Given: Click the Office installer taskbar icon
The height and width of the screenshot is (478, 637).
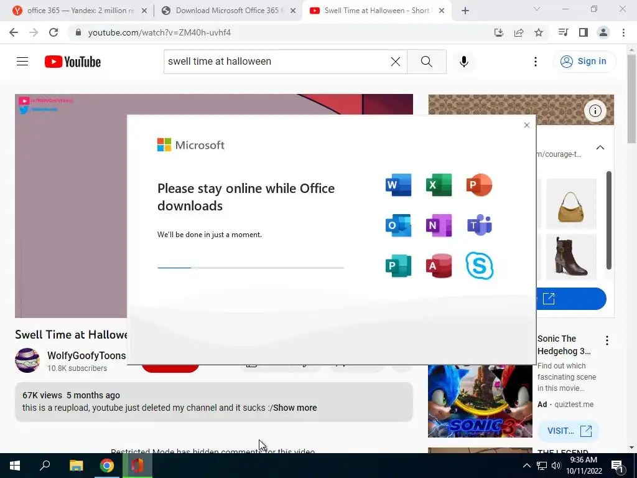Looking at the screenshot, I should pyautogui.click(x=137, y=466).
